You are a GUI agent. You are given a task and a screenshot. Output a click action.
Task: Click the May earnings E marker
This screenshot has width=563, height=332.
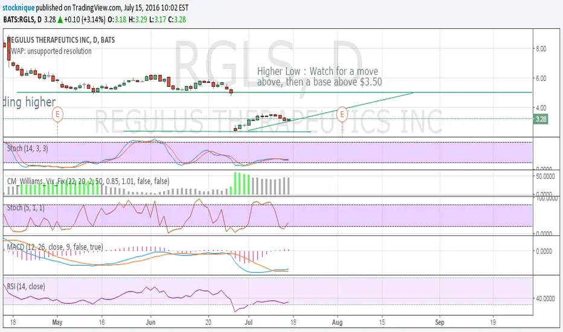tap(57, 115)
